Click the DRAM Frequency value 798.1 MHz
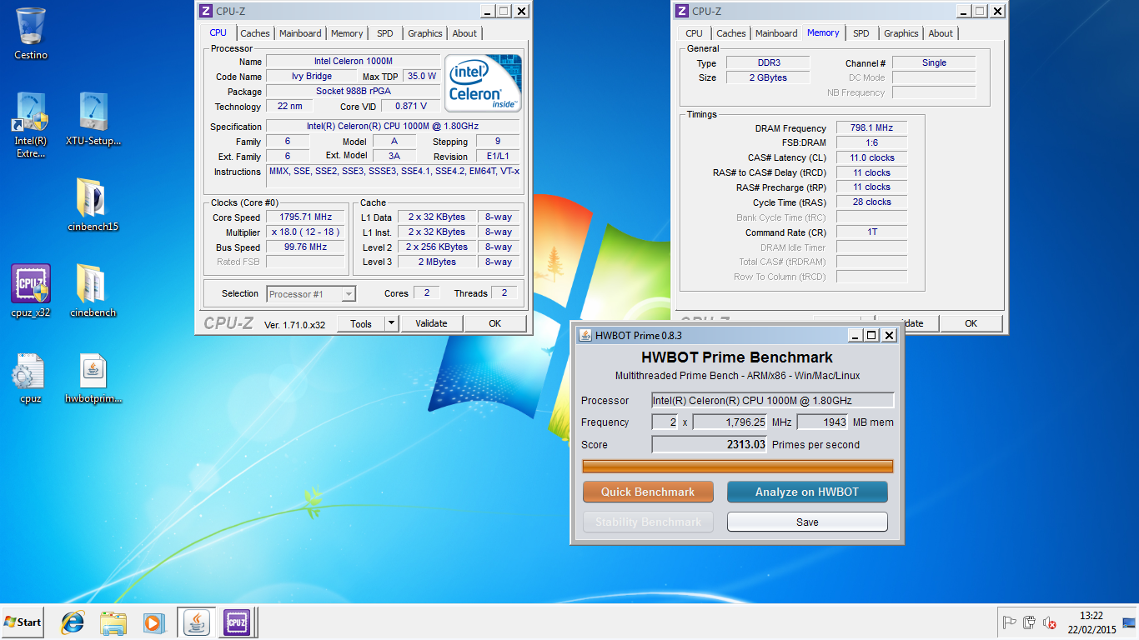Viewport: 1139px width, 640px height. click(x=871, y=128)
